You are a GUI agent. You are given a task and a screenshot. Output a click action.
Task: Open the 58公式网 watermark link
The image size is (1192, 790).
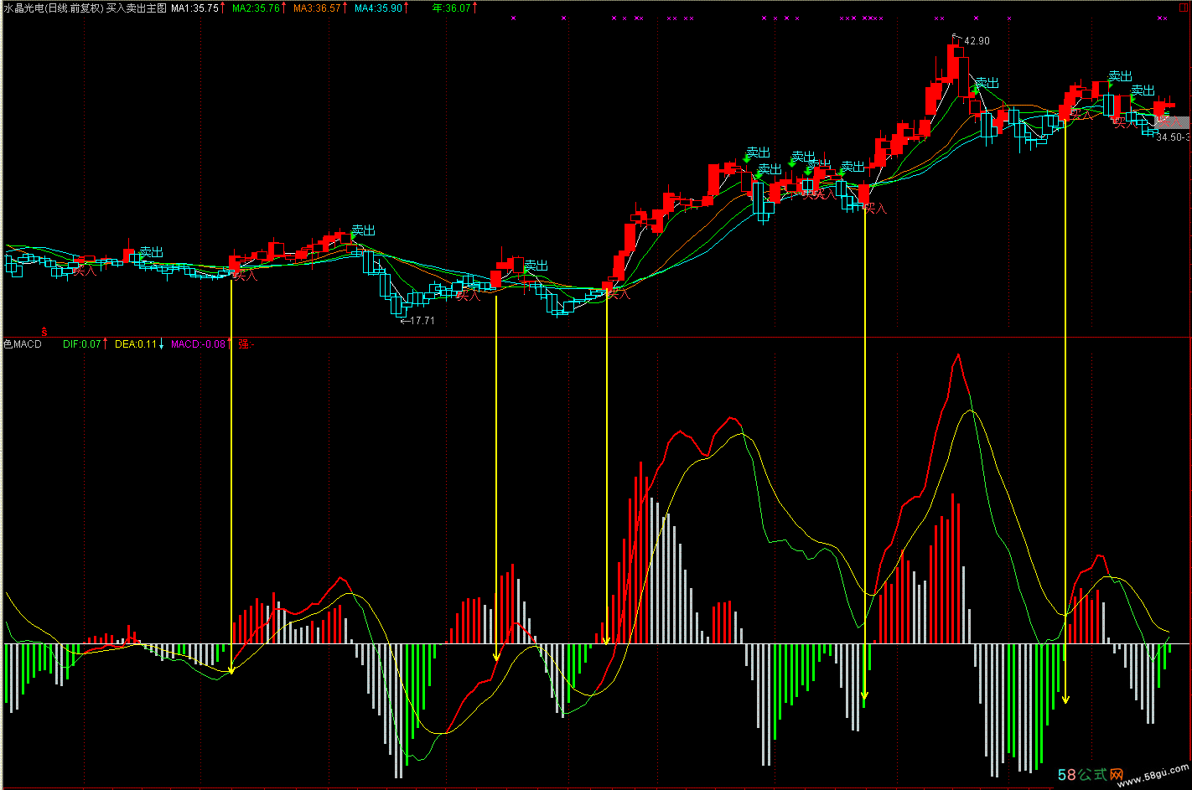tap(1091, 775)
